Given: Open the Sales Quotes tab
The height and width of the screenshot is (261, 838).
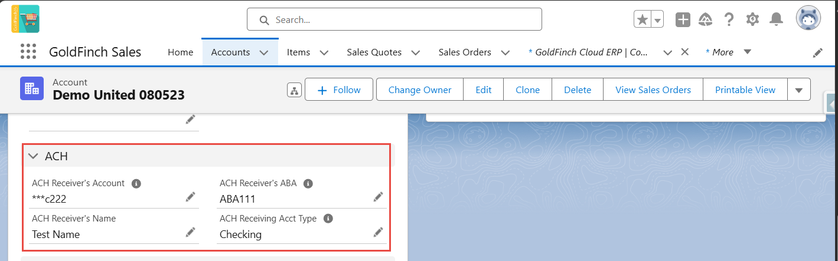Looking at the screenshot, I should click(x=374, y=52).
